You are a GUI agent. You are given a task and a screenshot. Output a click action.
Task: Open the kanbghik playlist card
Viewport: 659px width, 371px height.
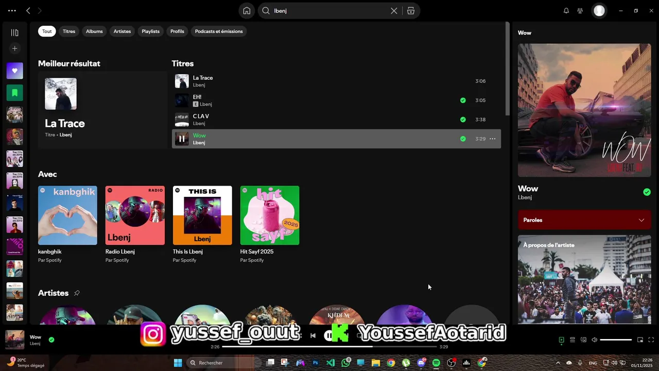pos(67,225)
